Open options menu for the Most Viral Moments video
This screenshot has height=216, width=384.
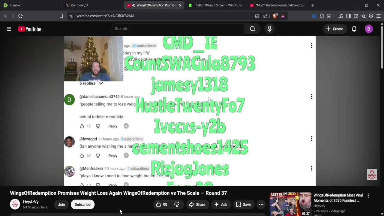pyautogui.click(x=368, y=196)
